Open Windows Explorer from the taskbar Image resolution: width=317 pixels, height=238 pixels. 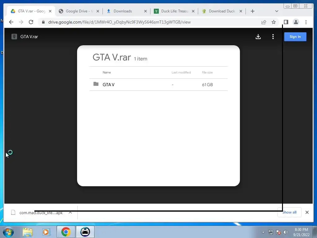coord(28,232)
